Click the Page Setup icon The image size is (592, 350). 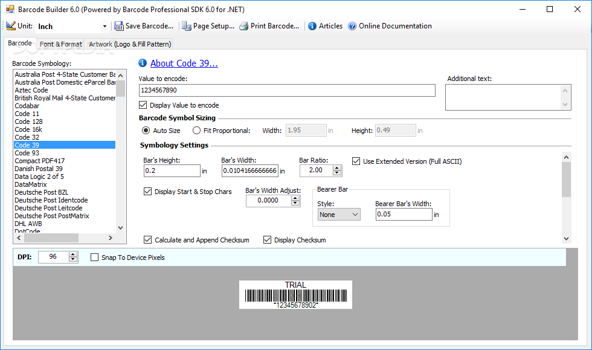coord(187,26)
